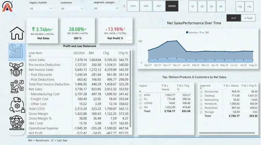261x145 pixels.
Task: Click the segment table horizontal scrollbar
Action: point(227,133)
